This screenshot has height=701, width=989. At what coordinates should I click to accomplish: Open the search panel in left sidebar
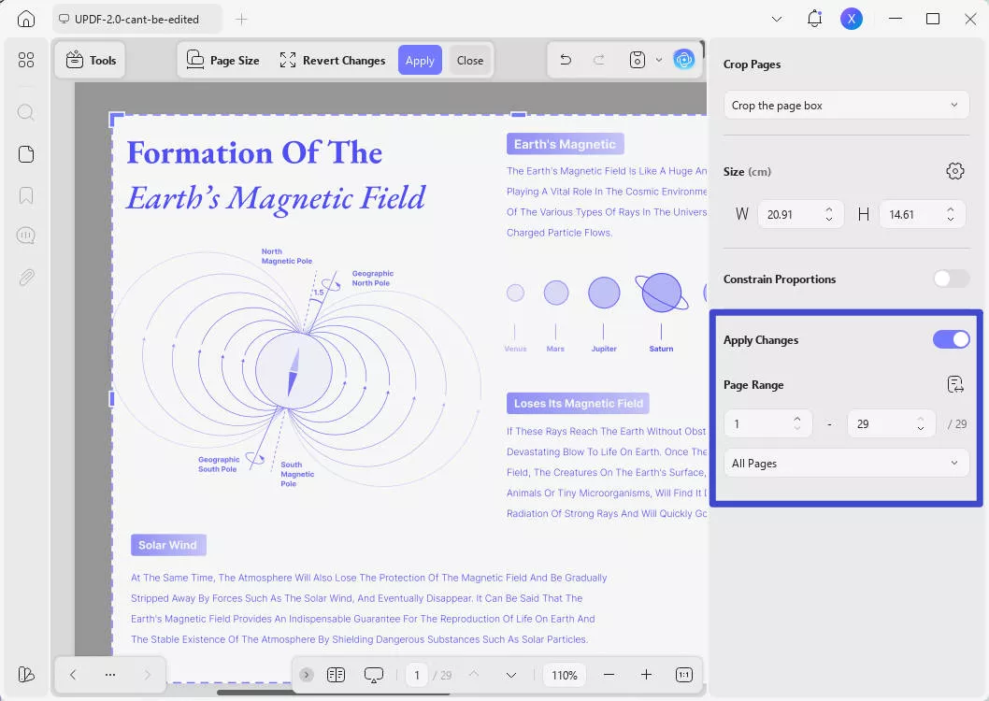[26, 112]
